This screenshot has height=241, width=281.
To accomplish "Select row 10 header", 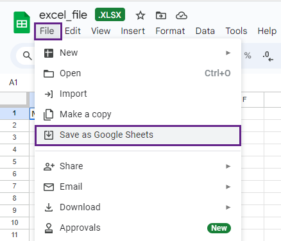I will click(14, 222).
